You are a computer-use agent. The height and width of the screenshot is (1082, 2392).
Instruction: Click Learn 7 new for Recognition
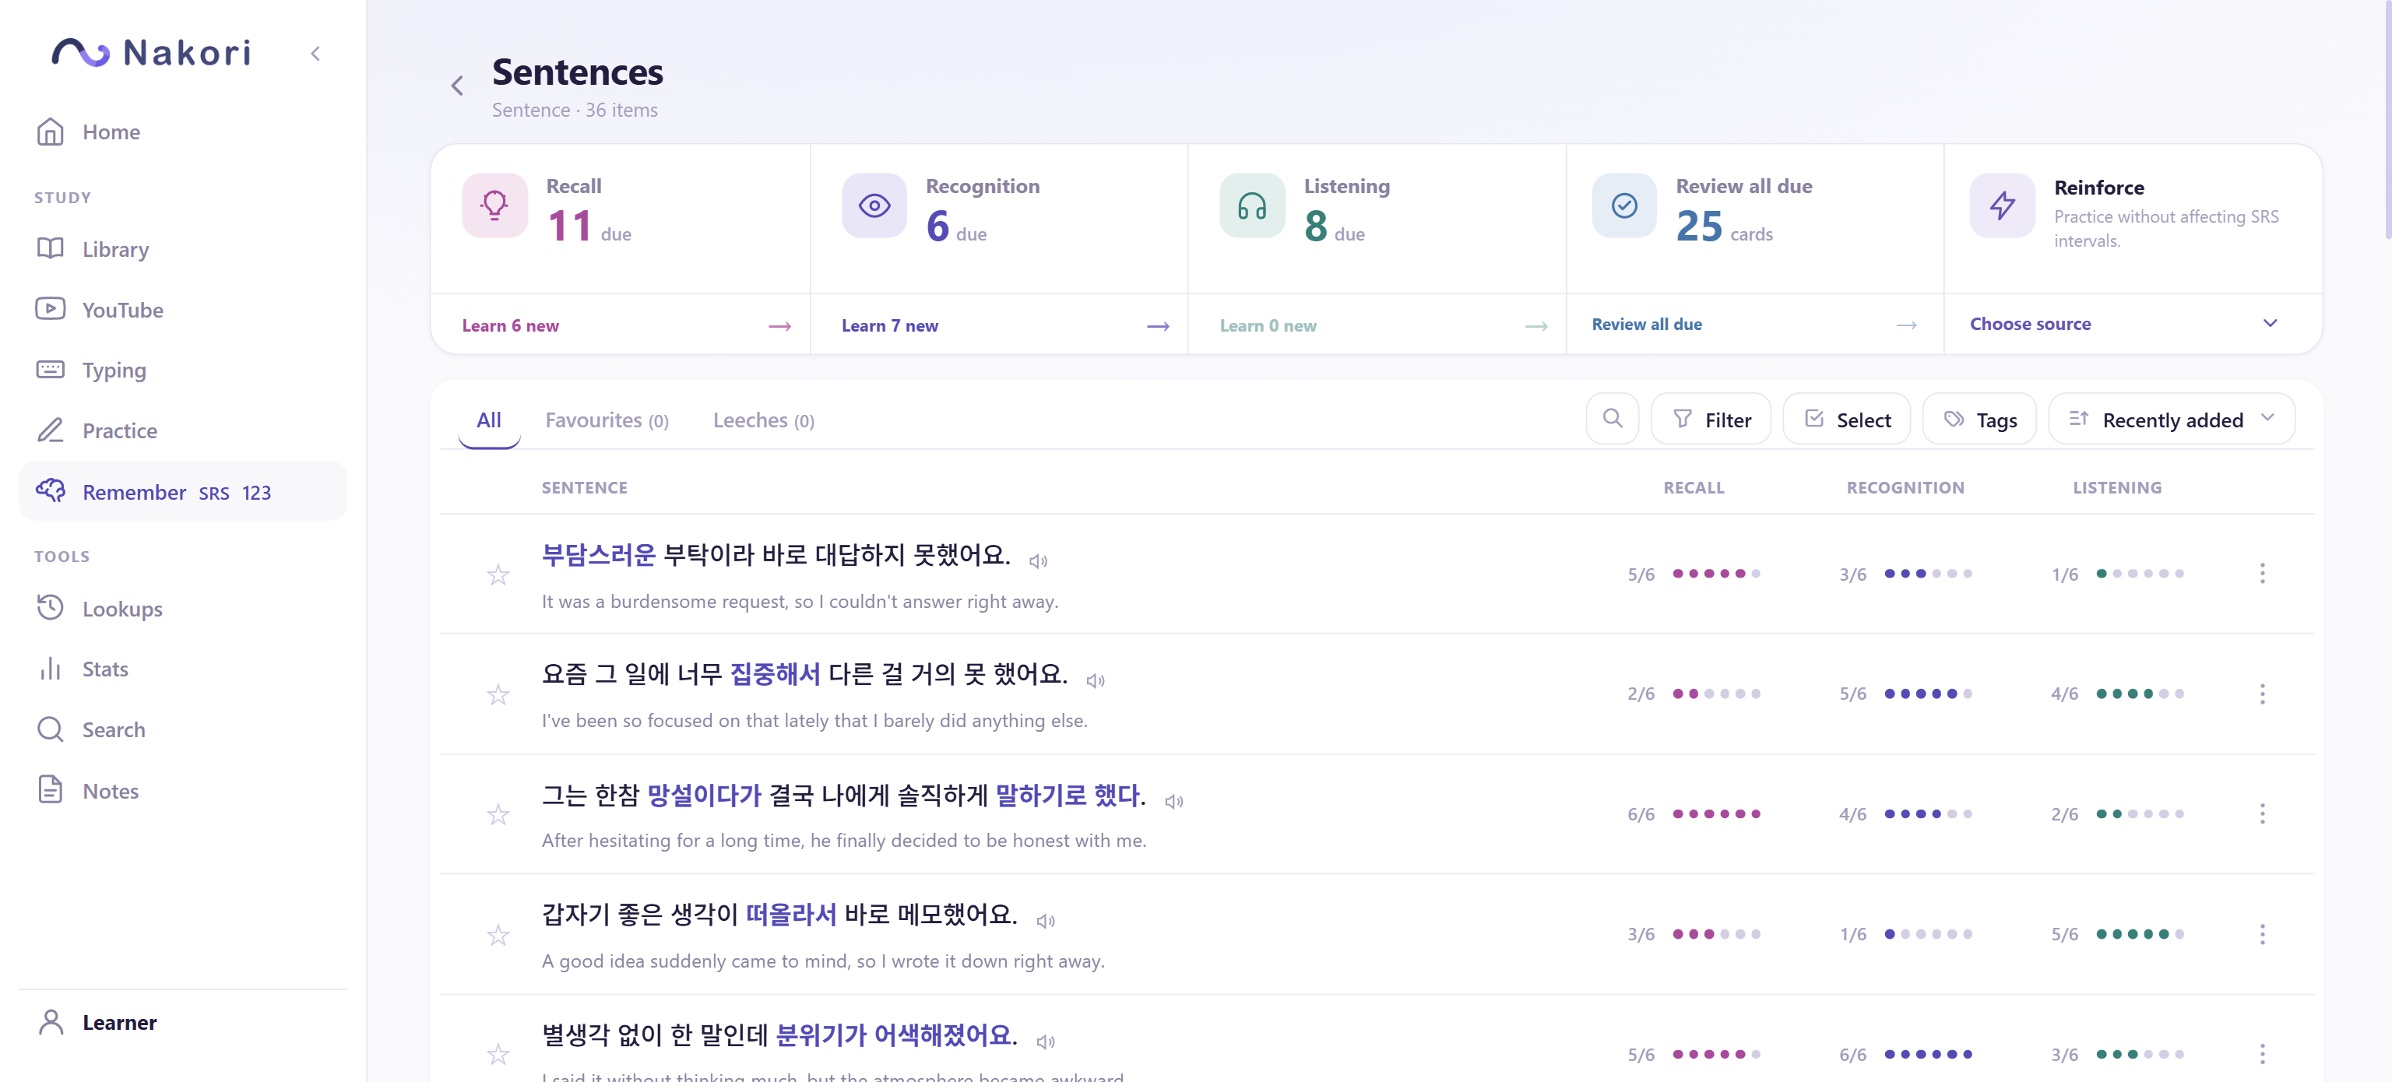click(998, 325)
